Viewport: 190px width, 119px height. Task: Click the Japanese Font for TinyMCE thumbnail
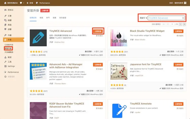coord(119,71)
